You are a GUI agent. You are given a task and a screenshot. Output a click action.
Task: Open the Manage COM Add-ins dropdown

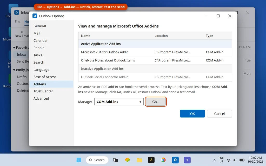pos(119,102)
